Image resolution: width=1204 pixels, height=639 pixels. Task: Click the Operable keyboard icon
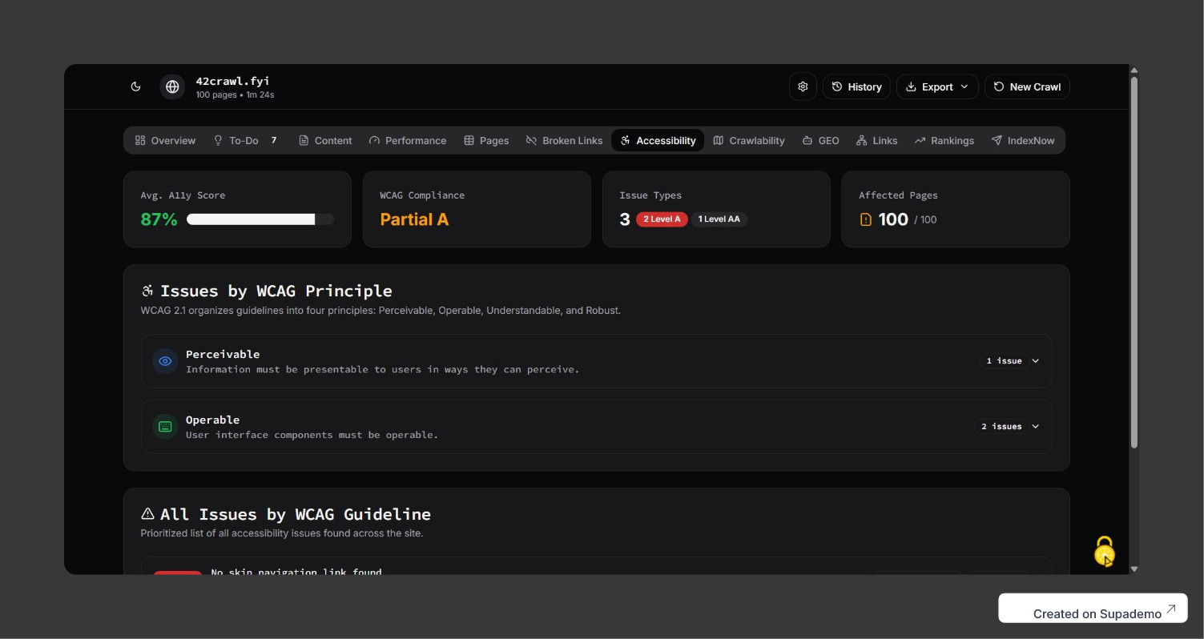(x=165, y=427)
